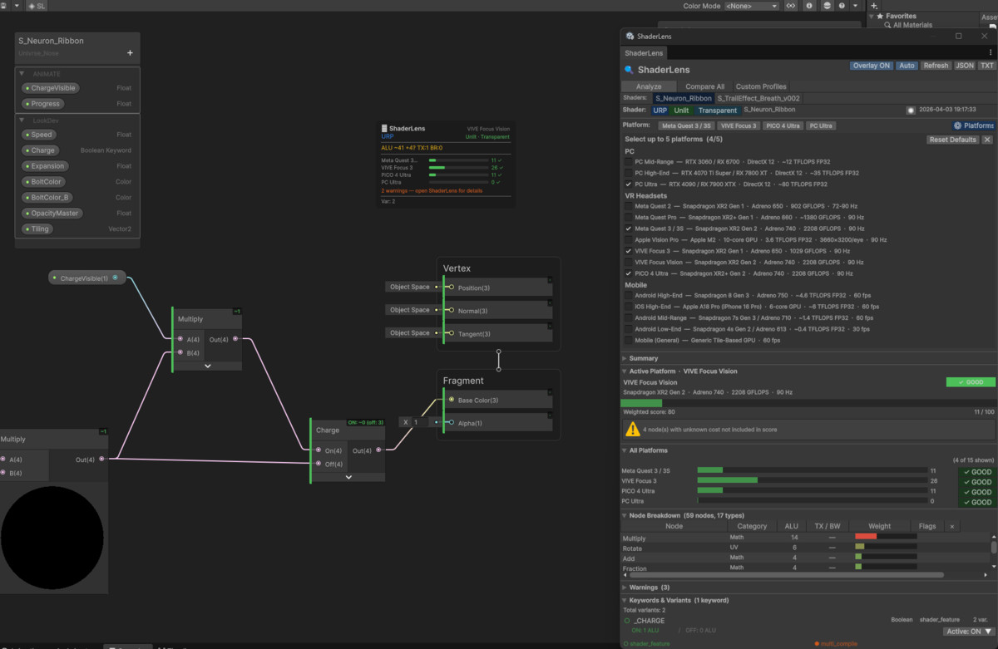Image resolution: width=998 pixels, height=649 pixels.
Task: Toggle the Overlay ON button
Action: (x=871, y=66)
